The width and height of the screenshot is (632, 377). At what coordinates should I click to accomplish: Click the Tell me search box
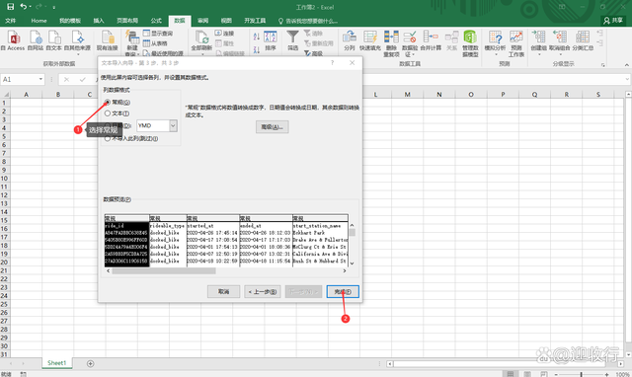pyautogui.click(x=308, y=21)
